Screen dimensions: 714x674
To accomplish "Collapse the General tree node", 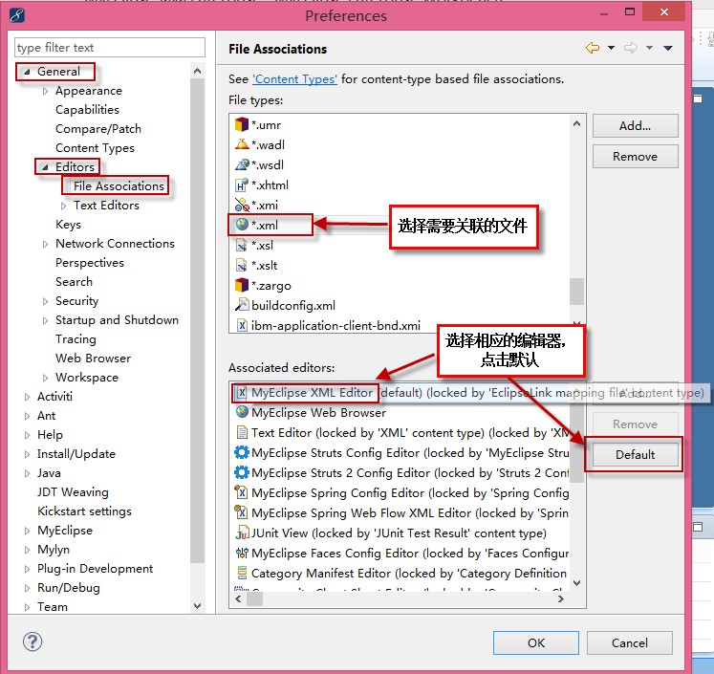I will [x=27, y=72].
